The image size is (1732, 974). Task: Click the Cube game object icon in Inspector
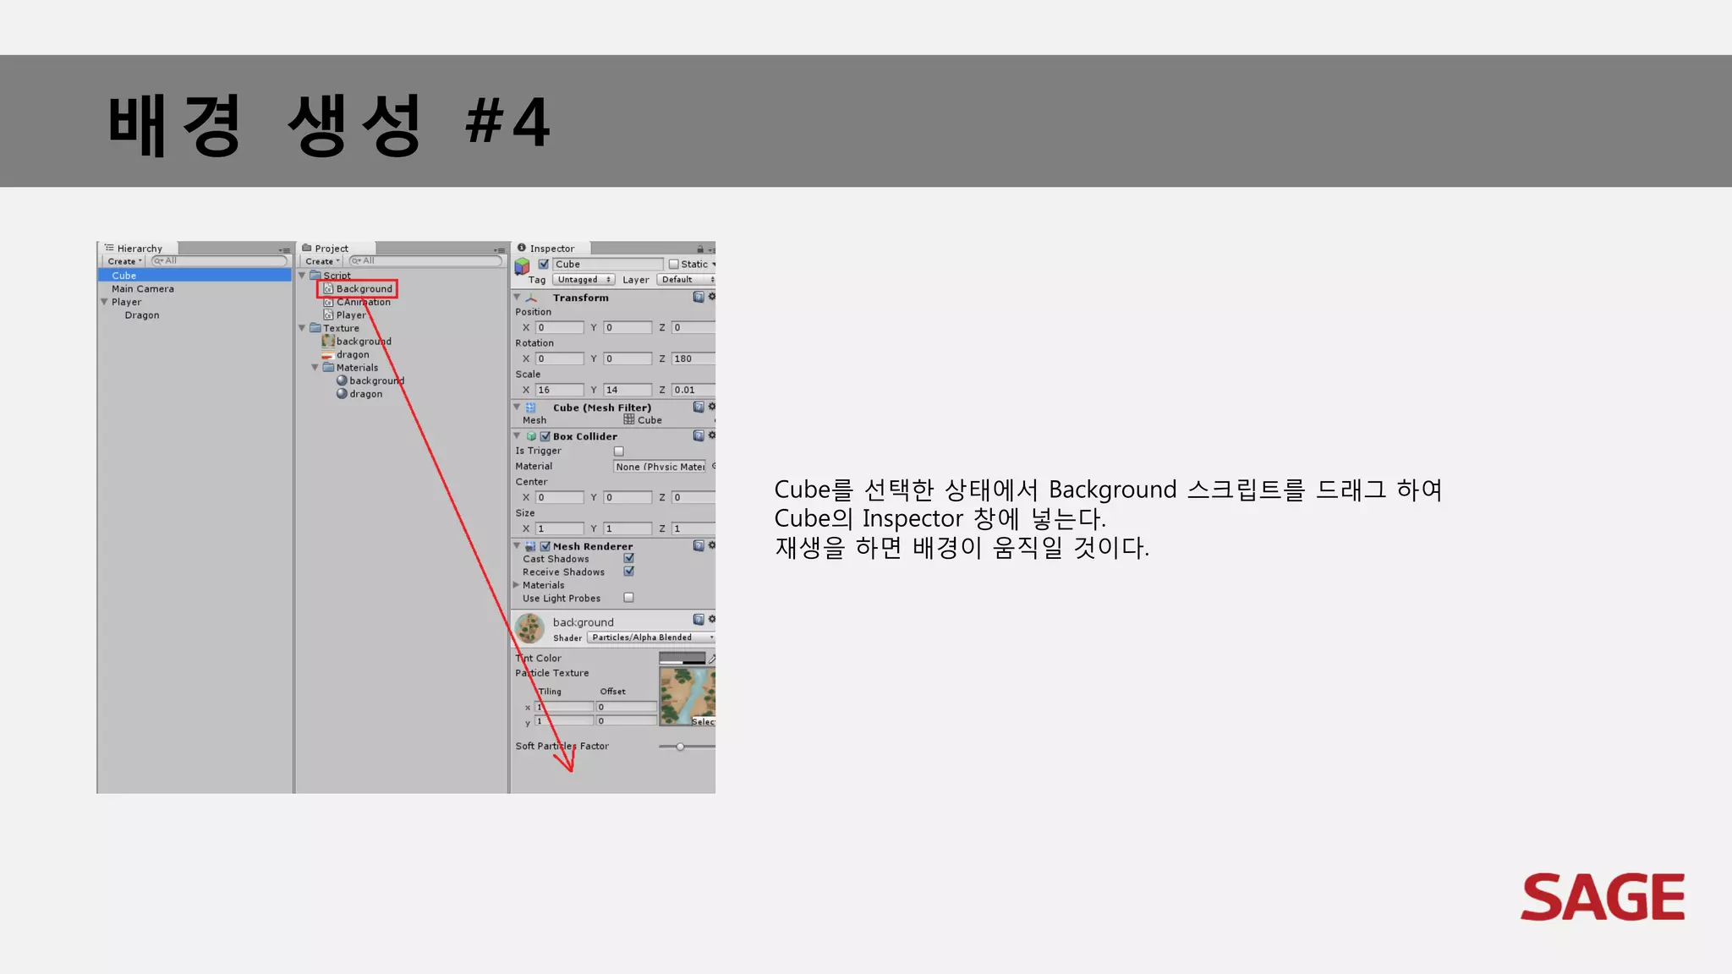523,266
